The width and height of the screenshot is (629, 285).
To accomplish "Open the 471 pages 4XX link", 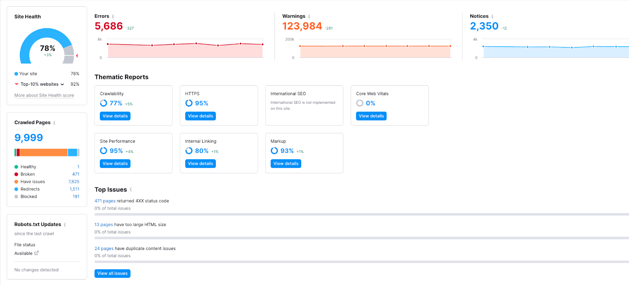I will [x=105, y=201].
